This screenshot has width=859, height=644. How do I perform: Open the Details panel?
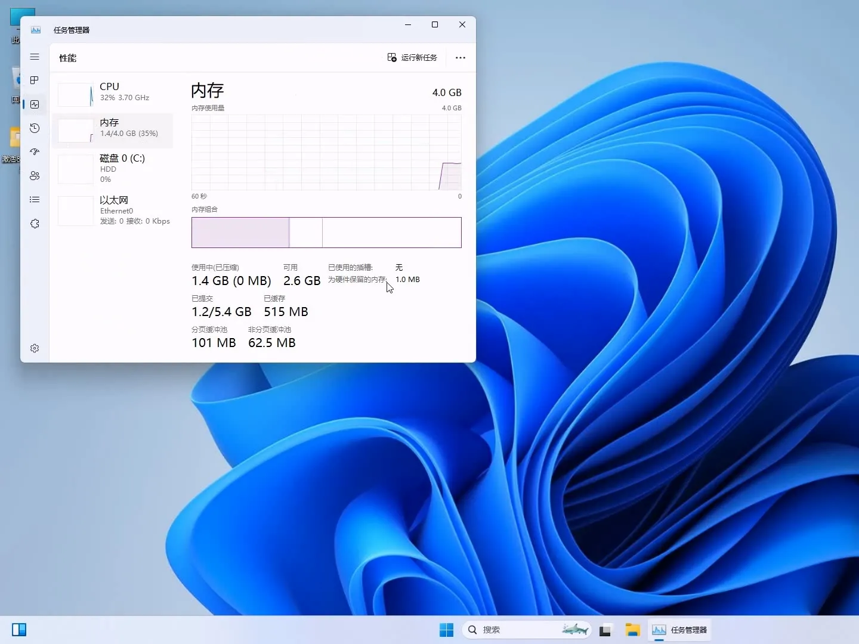[34, 199]
